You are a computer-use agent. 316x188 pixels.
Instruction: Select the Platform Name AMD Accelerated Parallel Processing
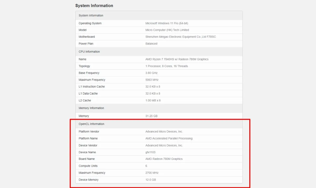tap(169, 138)
